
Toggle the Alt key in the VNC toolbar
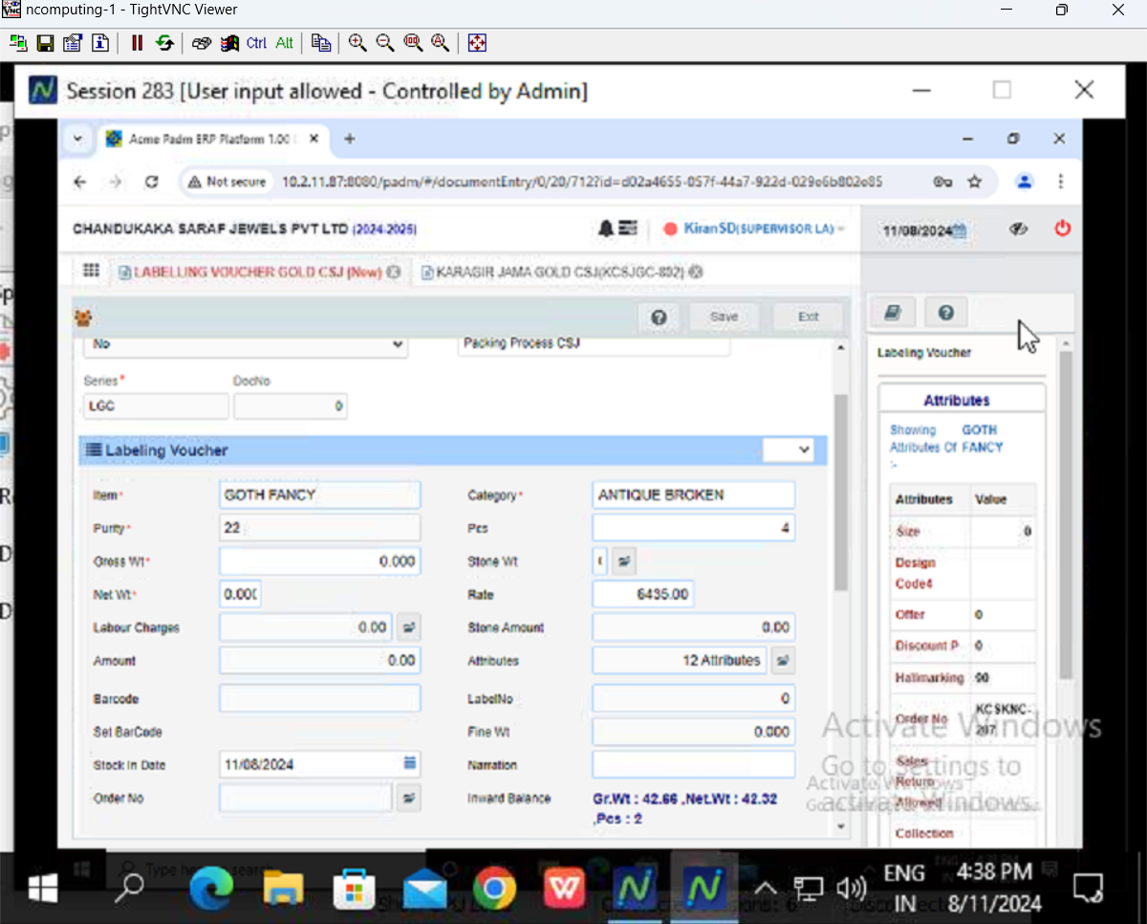pyautogui.click(x=284, y=43)
